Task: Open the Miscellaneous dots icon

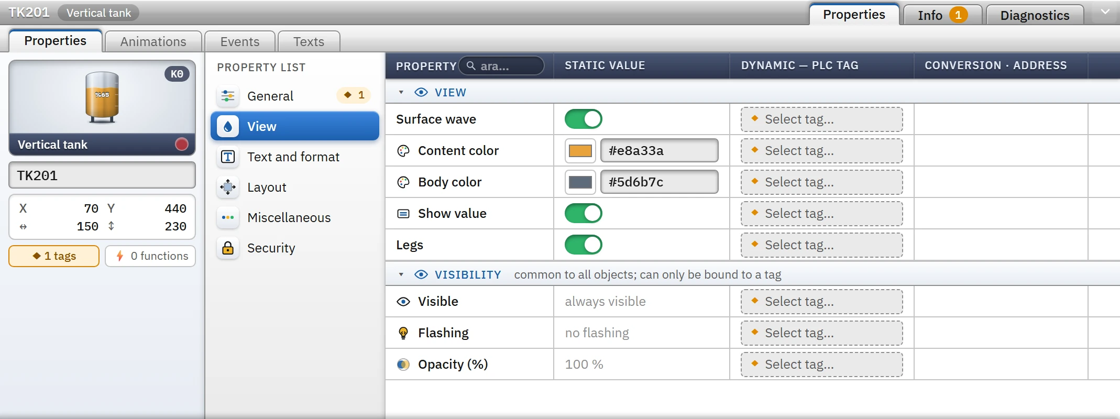Action: click(228, 217)
